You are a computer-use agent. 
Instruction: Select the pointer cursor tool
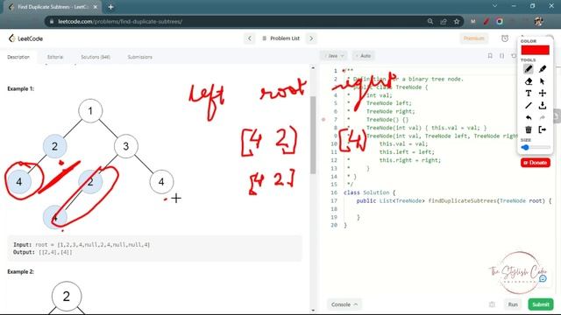(x=543, y=81)
